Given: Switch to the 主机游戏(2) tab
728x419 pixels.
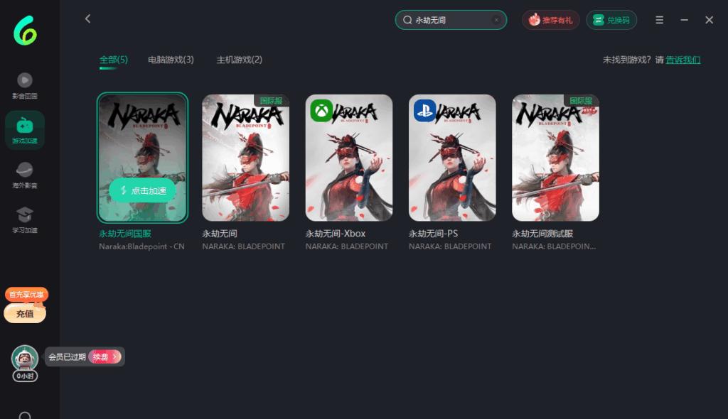Looking at the screenshot, I should [x=240, y=60].
